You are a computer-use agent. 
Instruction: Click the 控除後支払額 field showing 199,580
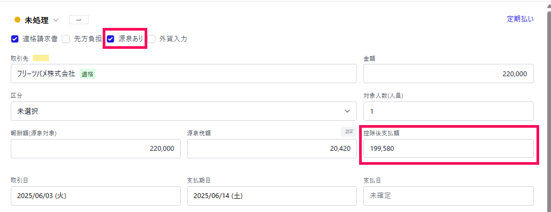coord(448,149)
